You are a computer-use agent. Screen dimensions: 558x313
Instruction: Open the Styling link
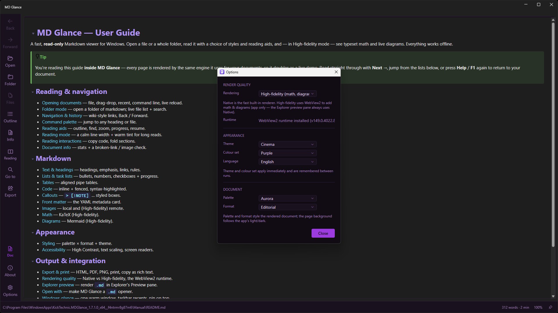(x=48, y=243)
